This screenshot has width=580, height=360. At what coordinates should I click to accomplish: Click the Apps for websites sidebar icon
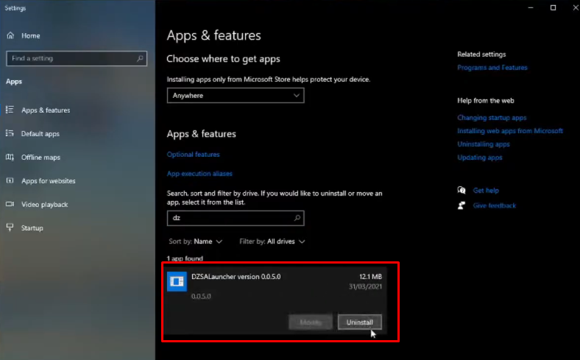(10, 180)
